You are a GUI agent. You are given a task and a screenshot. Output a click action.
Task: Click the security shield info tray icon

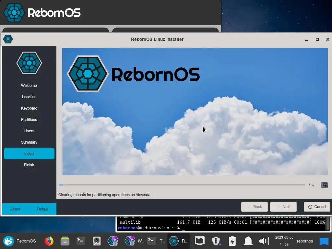click(x=216, y=241)
